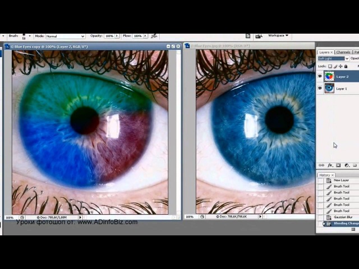Viewport: 359px width, 269px height.
Task: Close the Blue Eyes copy document window
Action: (178, 47)
